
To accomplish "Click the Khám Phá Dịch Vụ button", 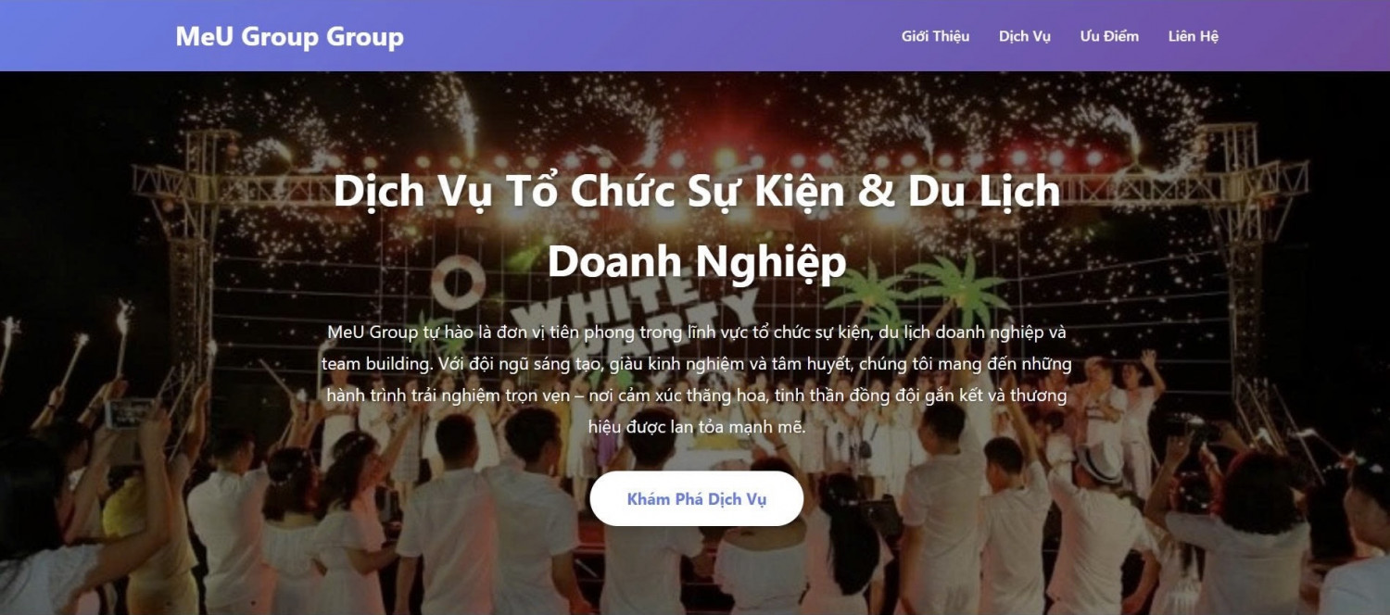I will coord(697,499).
